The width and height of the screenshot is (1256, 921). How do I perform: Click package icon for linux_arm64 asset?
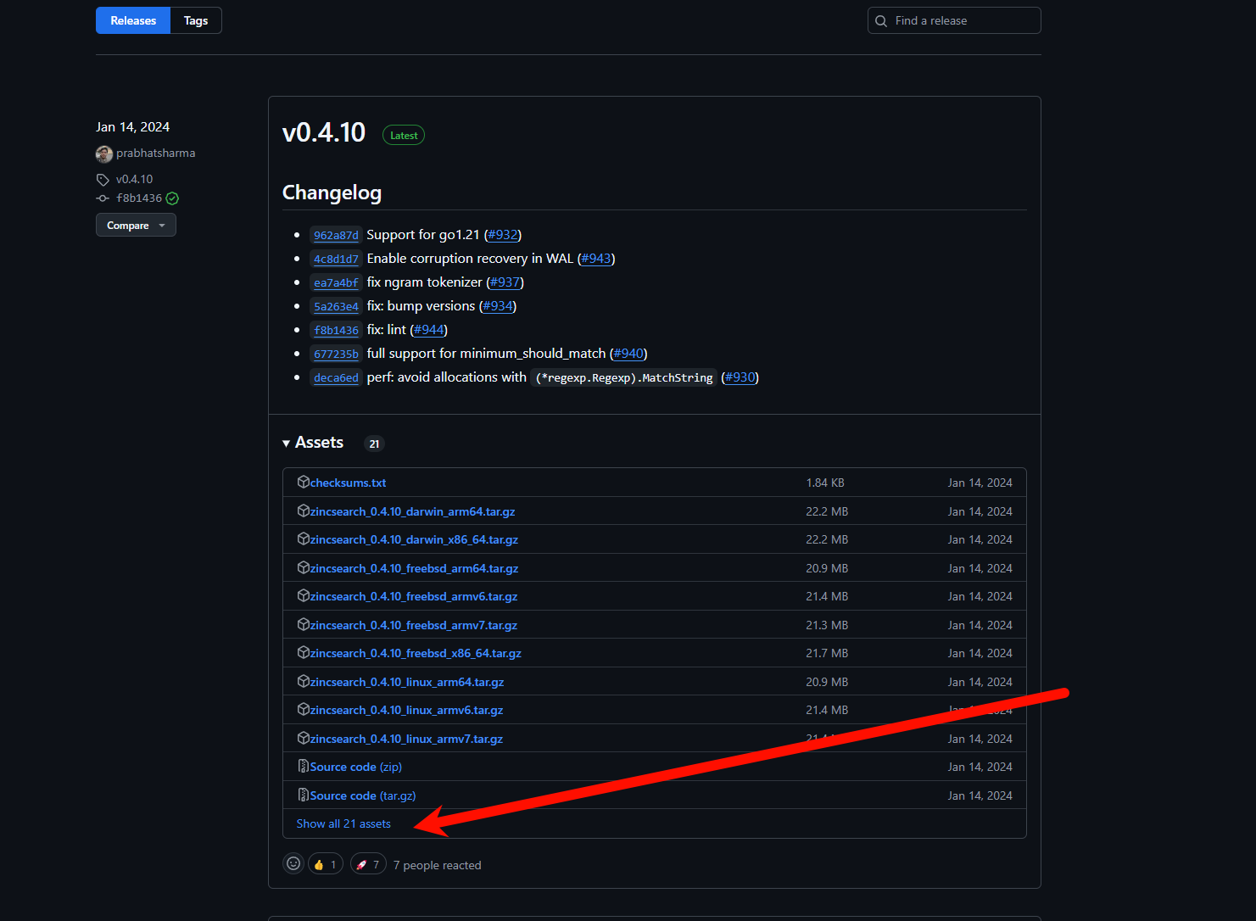click(x=304, y=681)
